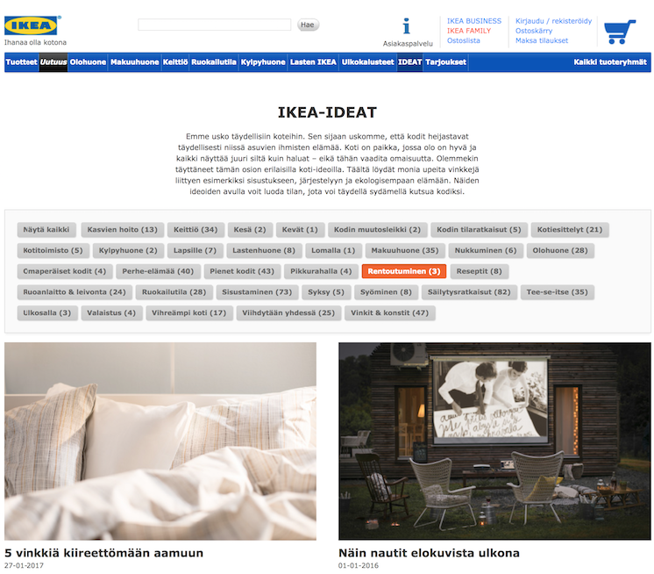Open Kaikki tuoteryhmät menu
This screenshot has height=574, width=654.
610,62
